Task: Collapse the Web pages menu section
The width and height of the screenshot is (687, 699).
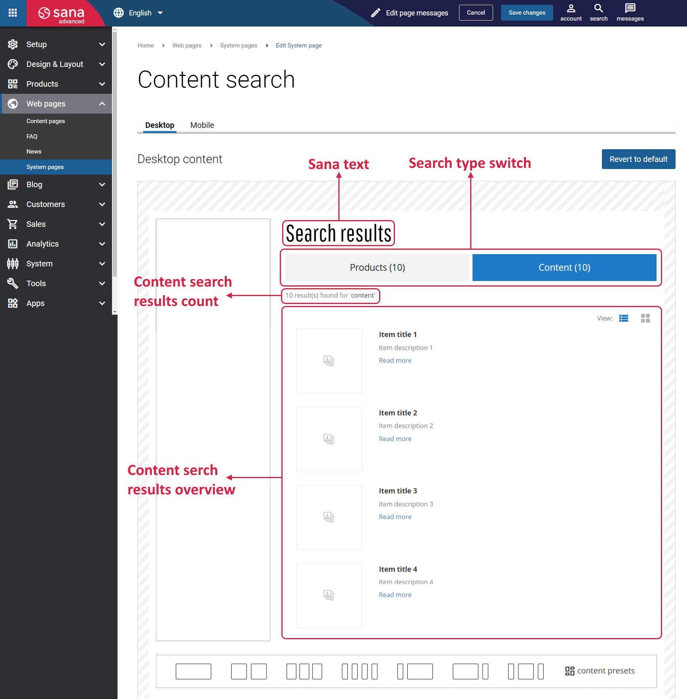Action: pos(102,103)
